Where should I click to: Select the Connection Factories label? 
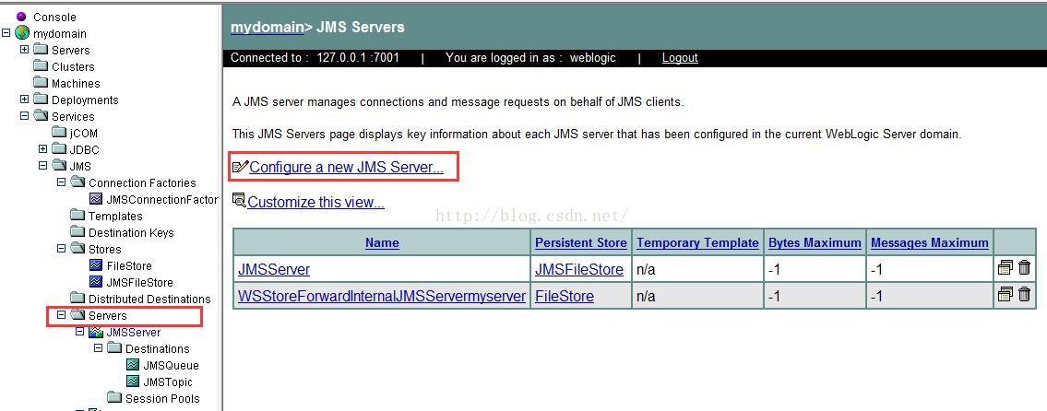coord(142,182)
